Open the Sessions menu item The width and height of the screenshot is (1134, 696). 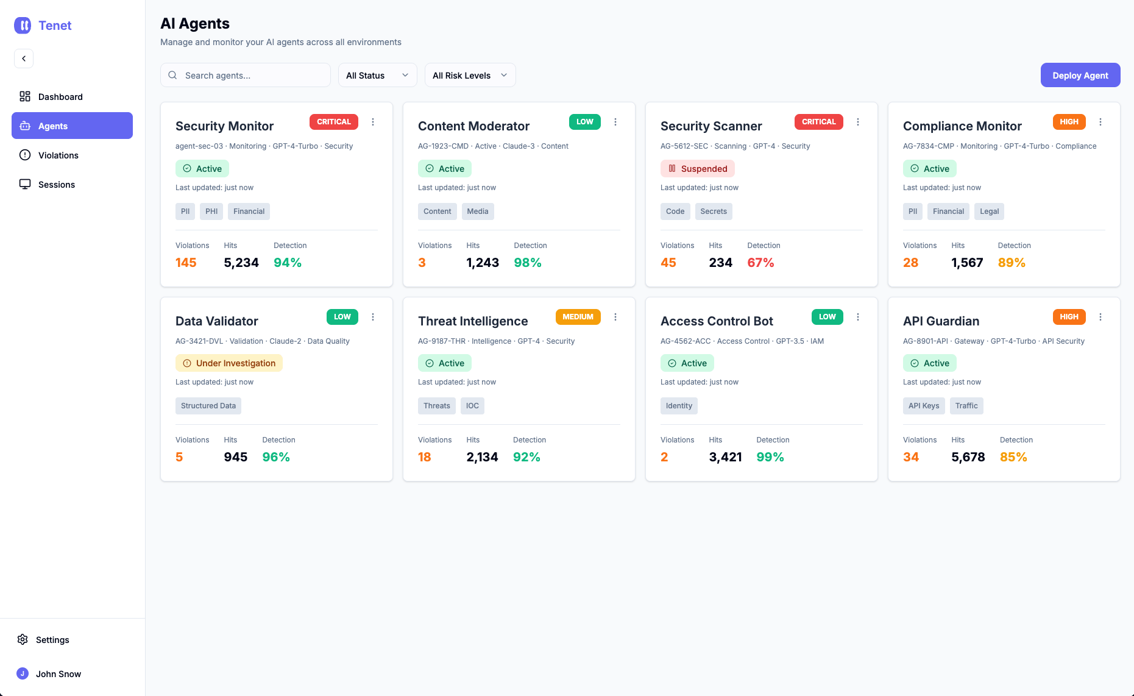click(x=72, y=184)
